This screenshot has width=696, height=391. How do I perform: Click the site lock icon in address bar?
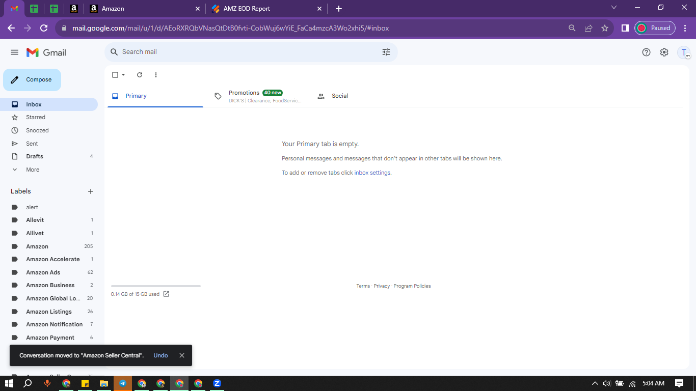click(x=64, y=28)
